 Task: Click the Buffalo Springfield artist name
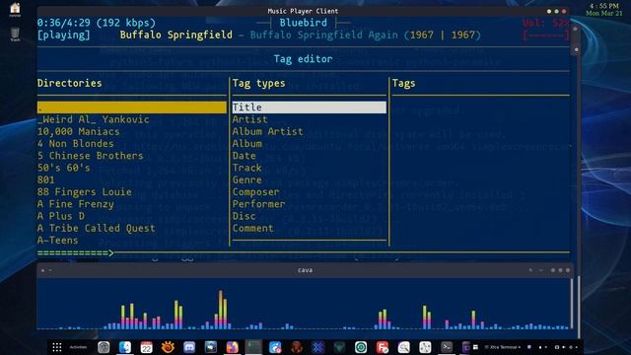tap(175, 35)
